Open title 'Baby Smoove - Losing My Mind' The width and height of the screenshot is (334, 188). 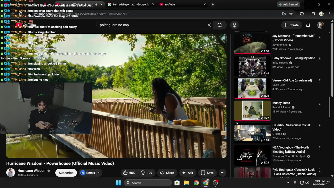[x=294, y=58]
